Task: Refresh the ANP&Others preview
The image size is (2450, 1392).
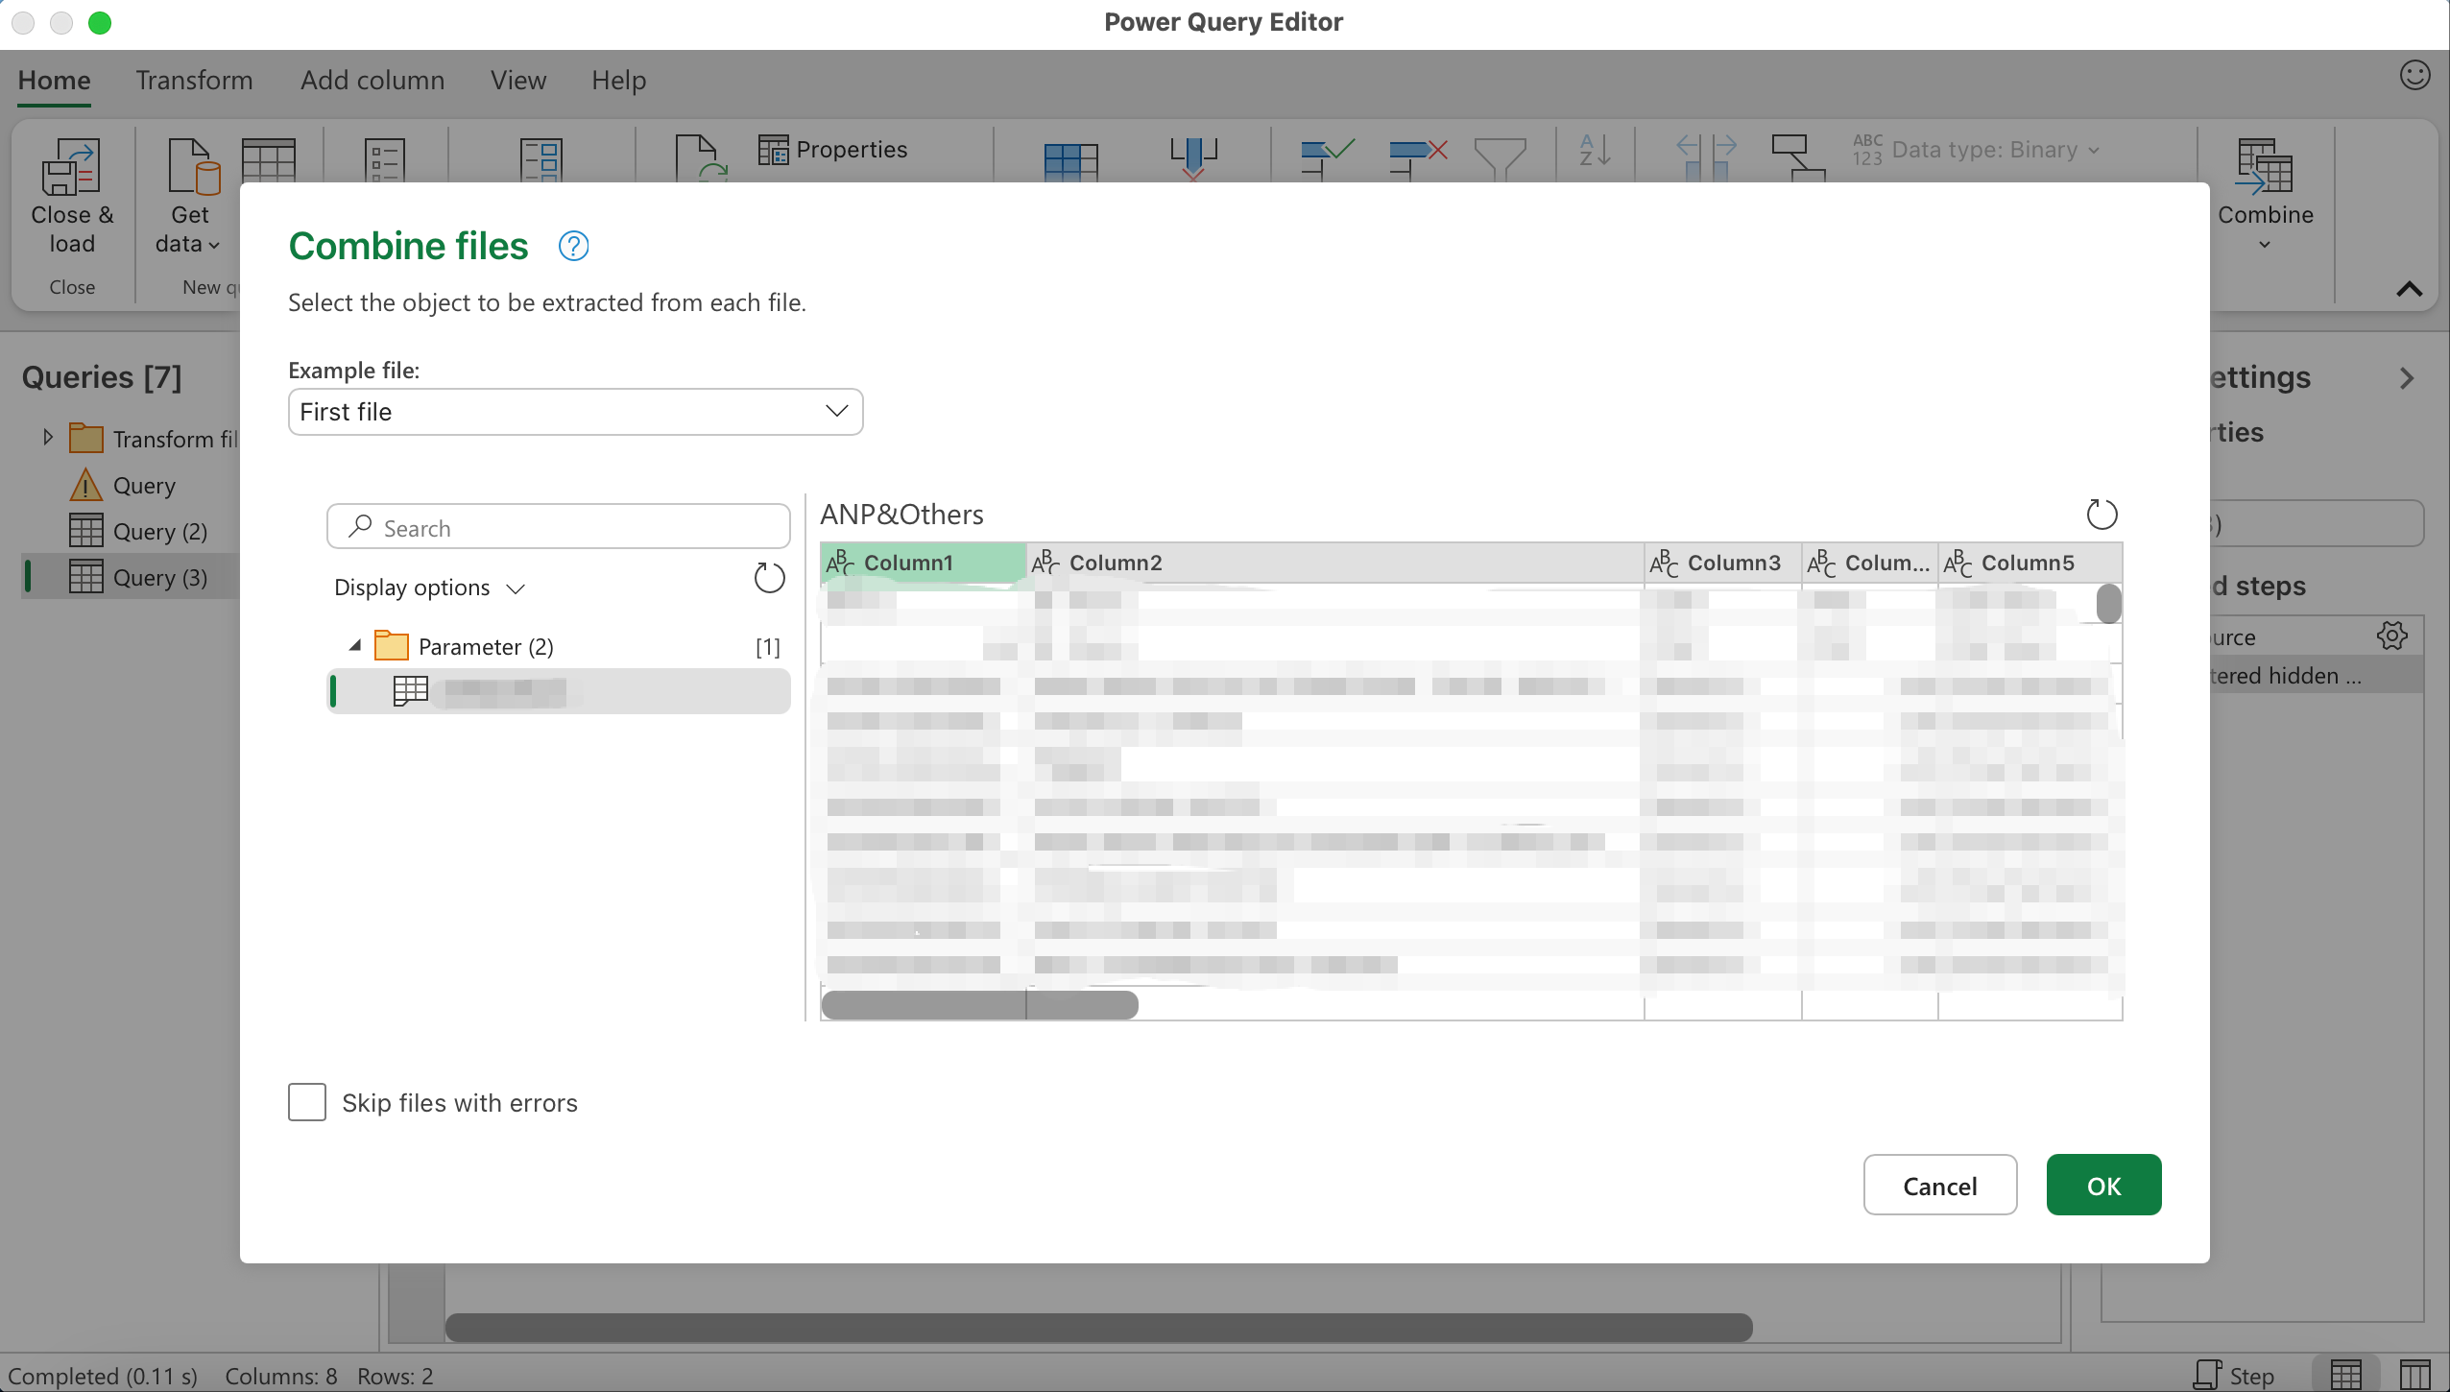Action: click(2102, 515)
